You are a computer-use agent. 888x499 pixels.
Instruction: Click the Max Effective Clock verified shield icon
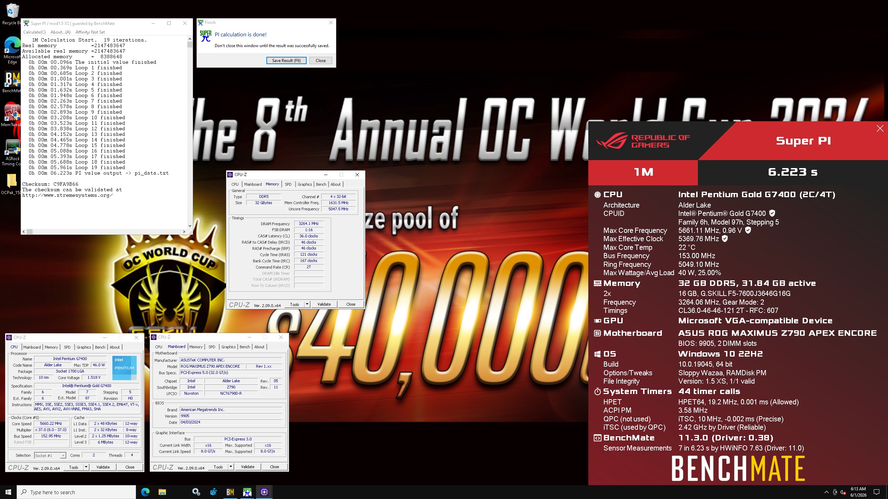click(x=725, y=238)
